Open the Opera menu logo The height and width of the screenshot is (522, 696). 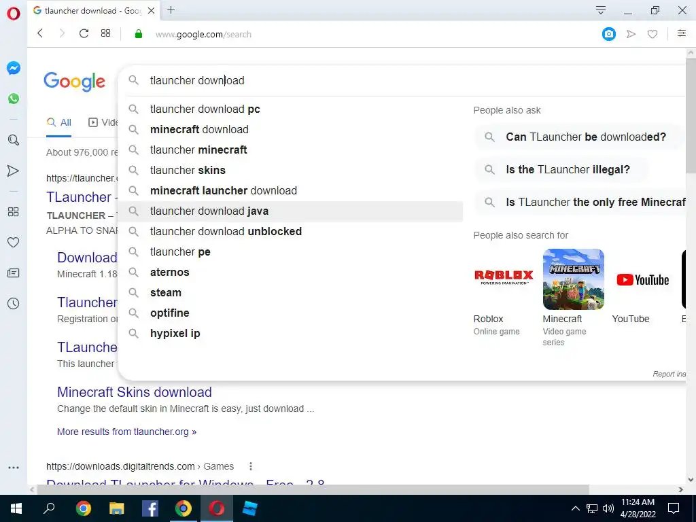(x=14, y=14)
